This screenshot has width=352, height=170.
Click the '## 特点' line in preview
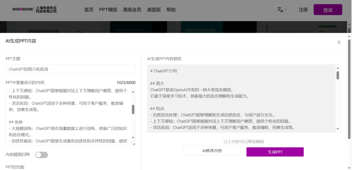157,109
